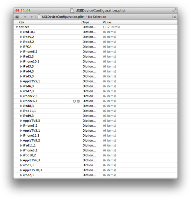This screenshot has height=198, width=191.
Task: Click the Type cell of the iFPGA row
Action: pyautogui.click(x=89, y=47)
